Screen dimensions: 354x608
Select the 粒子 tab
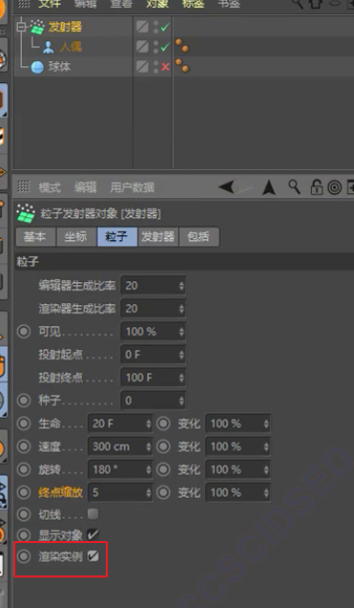pyautogui.click(x=116, y=236)
